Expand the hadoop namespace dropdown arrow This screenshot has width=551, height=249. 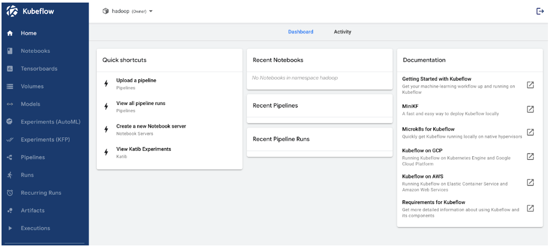[151, 11]
